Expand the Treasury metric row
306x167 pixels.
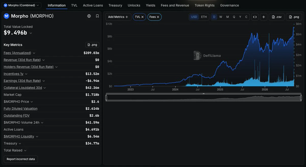pos(20,143)
